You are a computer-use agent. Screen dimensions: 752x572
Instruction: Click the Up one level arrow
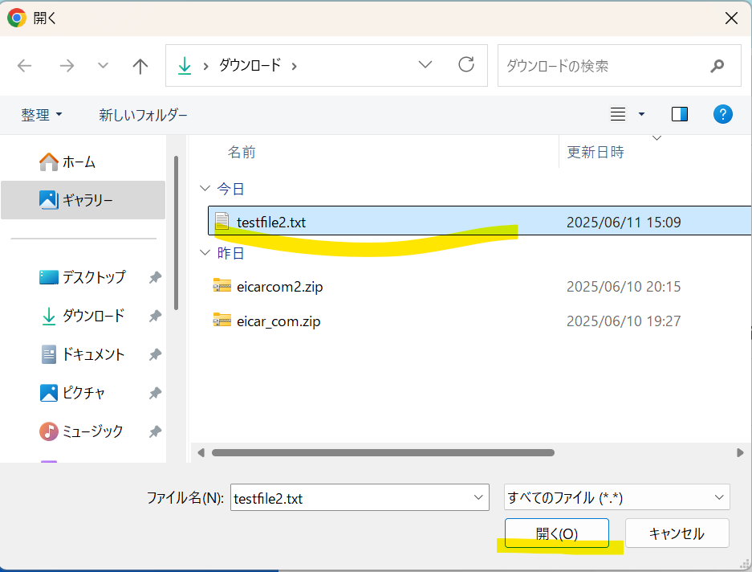140,66
